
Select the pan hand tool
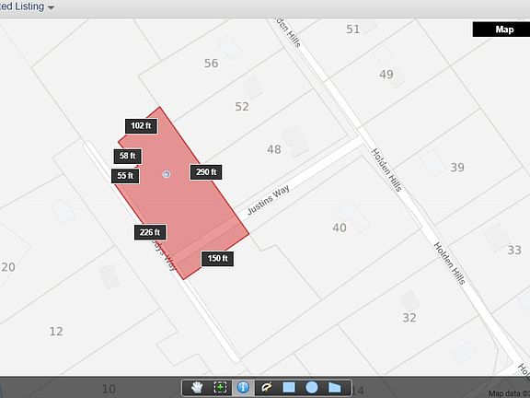point(197,388)
